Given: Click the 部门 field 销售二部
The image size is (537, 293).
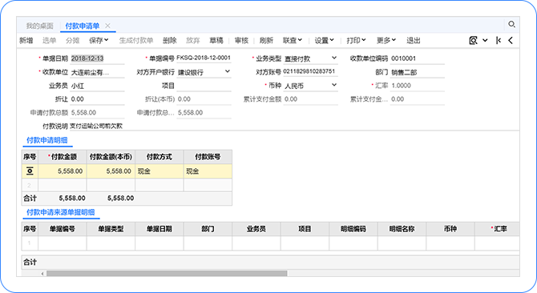Looking at the screenshot, I should 418,72.
